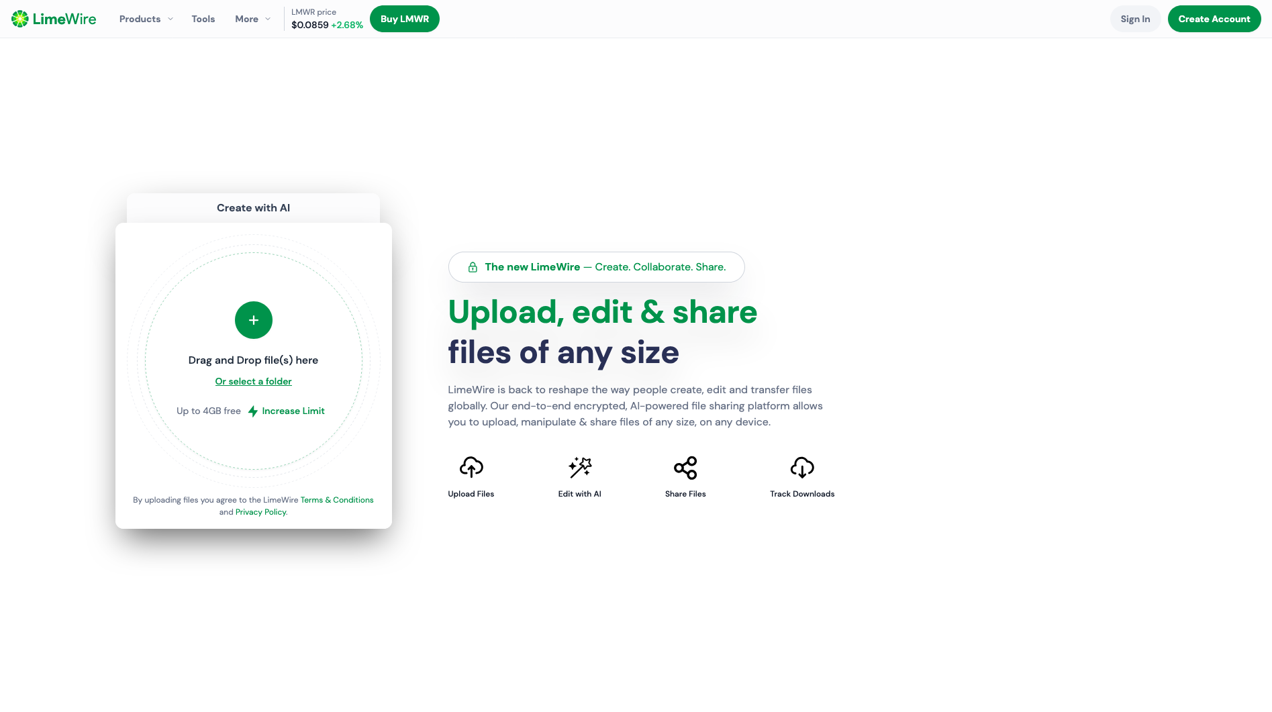Click the Track Downloads cloud icon
This screenshot has height=712, width=1272.
click(802, 467)
